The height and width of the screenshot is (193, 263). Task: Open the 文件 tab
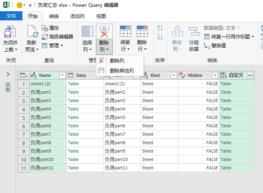pyautogui.click(x=11, y=16)
